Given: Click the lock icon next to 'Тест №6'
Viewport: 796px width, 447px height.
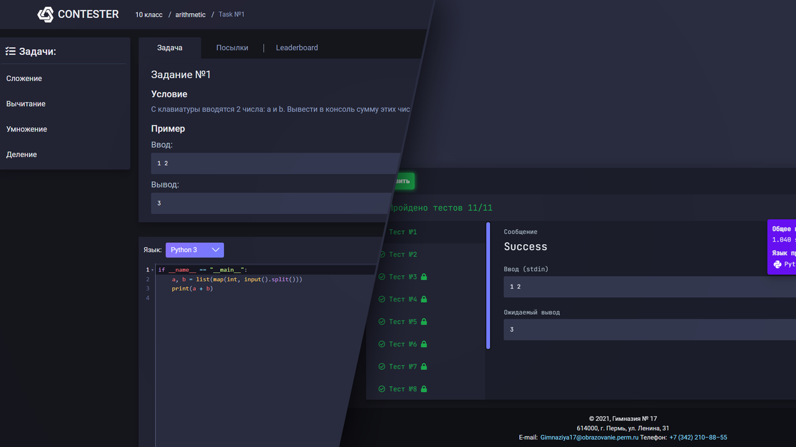Looking at the screenshot, I should [x=424, y=344].
